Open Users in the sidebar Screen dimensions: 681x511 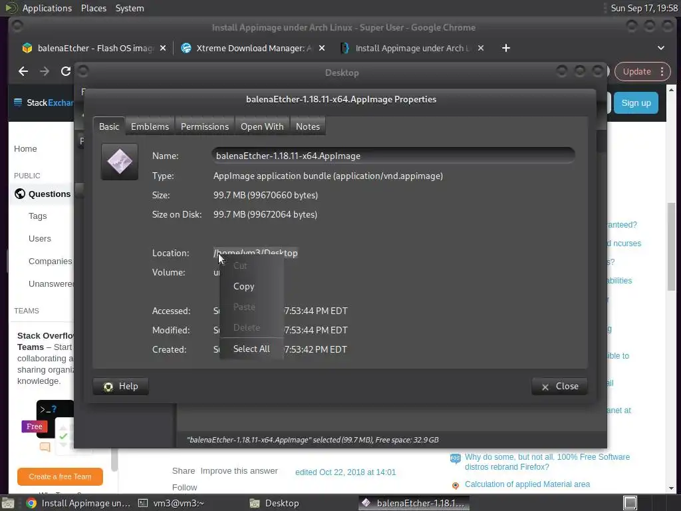click(39, 239)
